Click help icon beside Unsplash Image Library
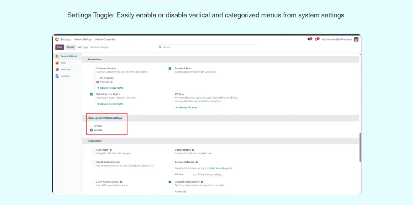Image resolution: width=413 pixels, height=205 pixels. [x=202, y=182]
